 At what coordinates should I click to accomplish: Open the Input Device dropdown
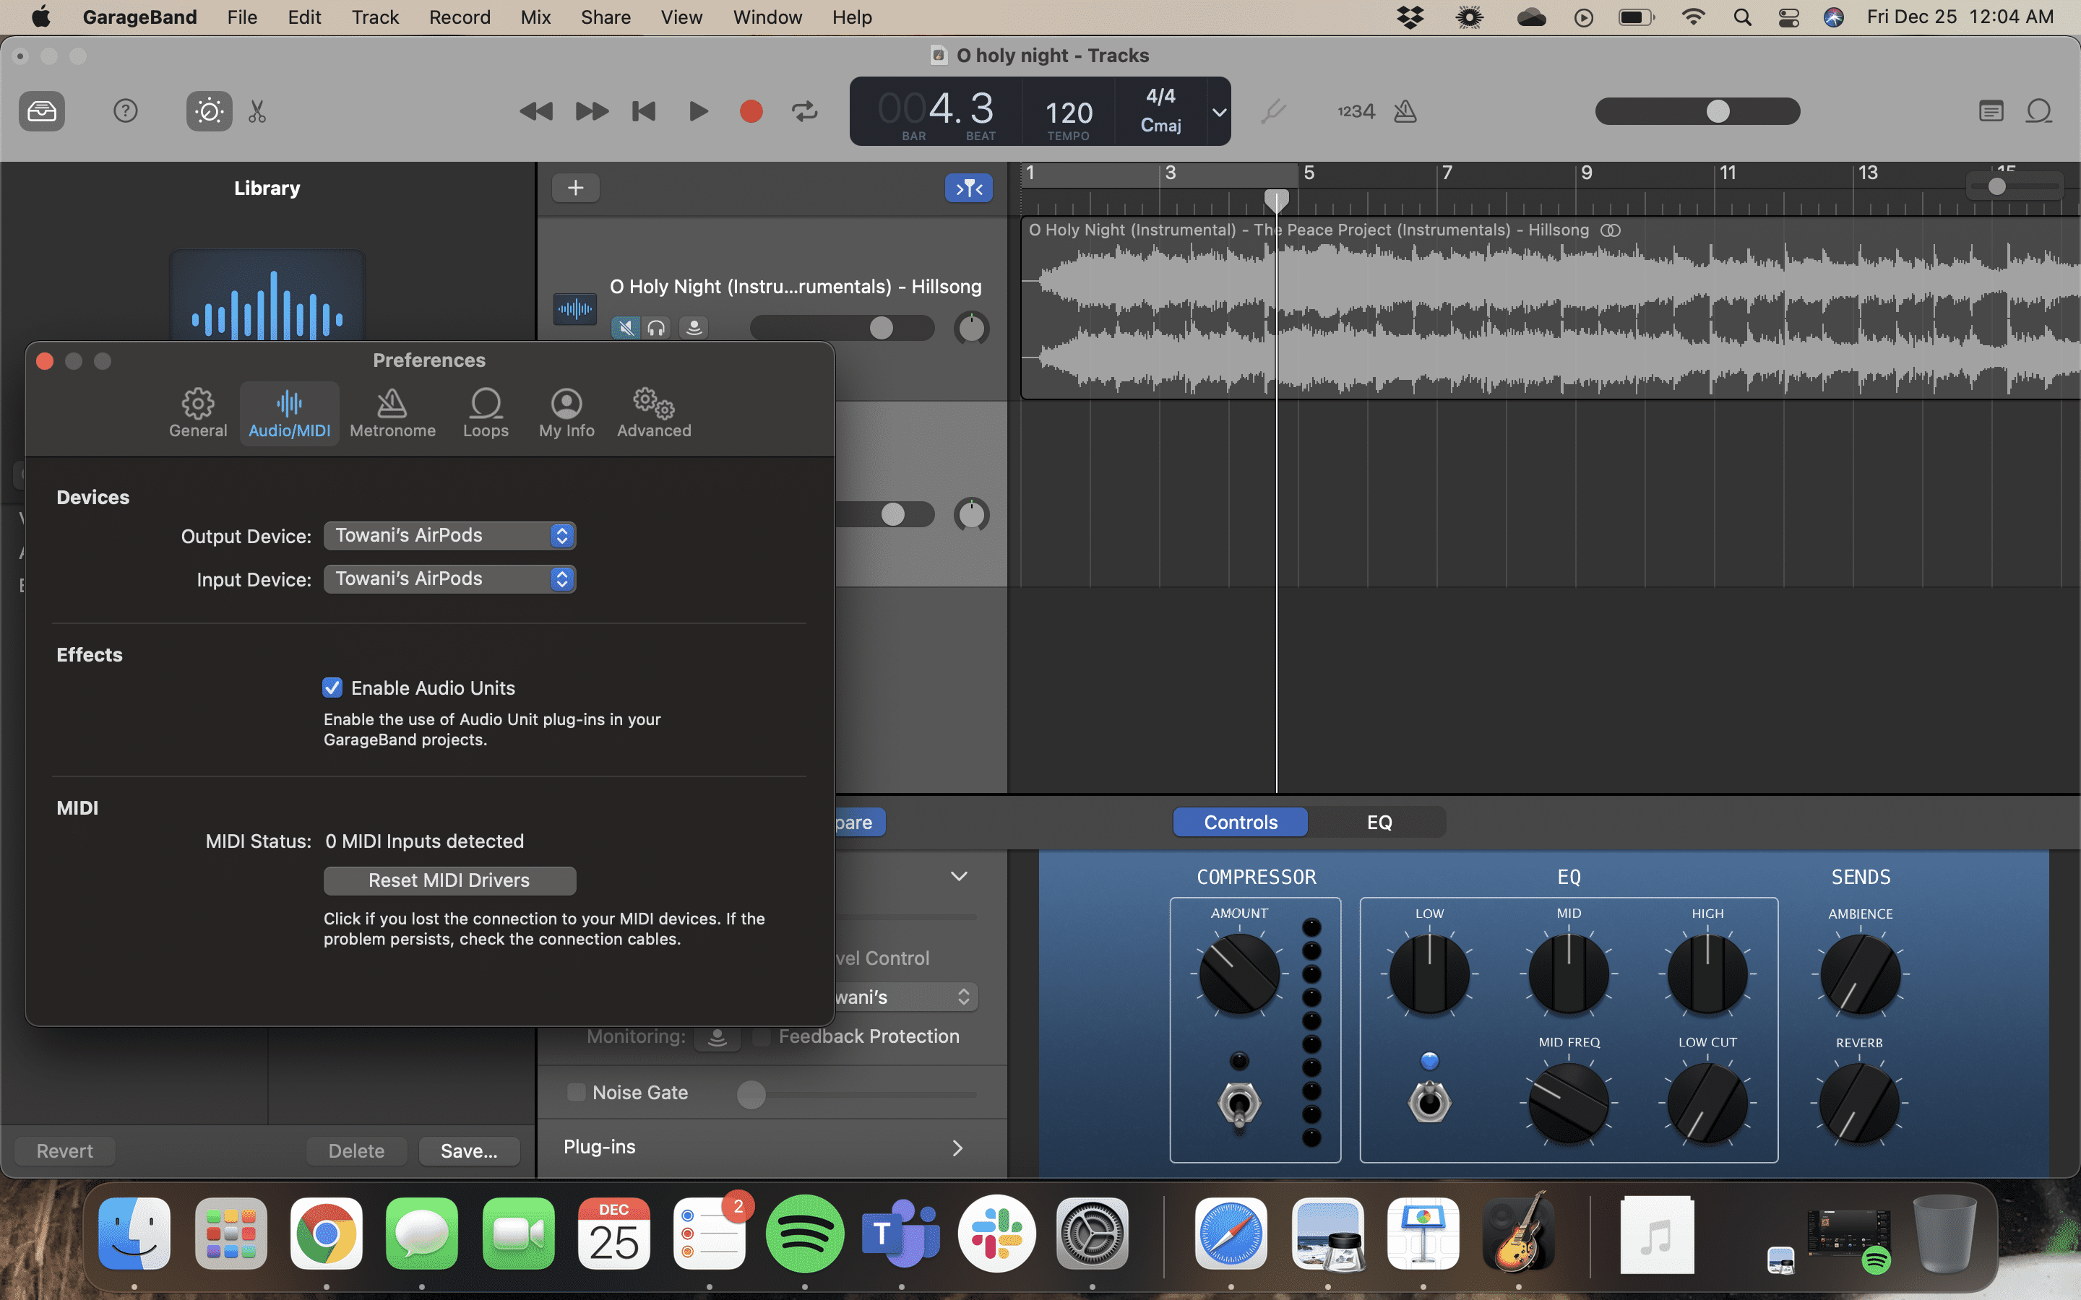tap(449, 578)
